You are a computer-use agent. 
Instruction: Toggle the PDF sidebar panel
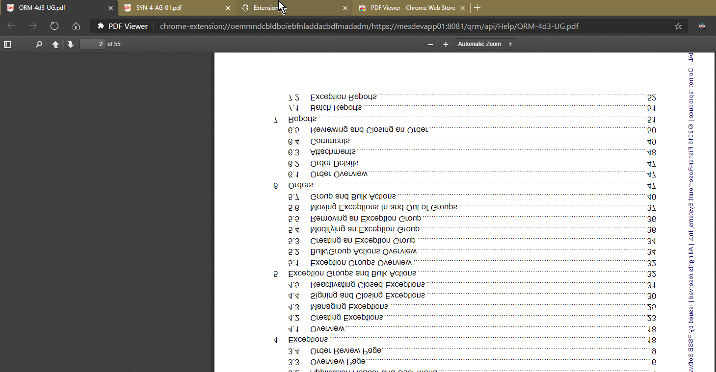click(x=7, y=44)
